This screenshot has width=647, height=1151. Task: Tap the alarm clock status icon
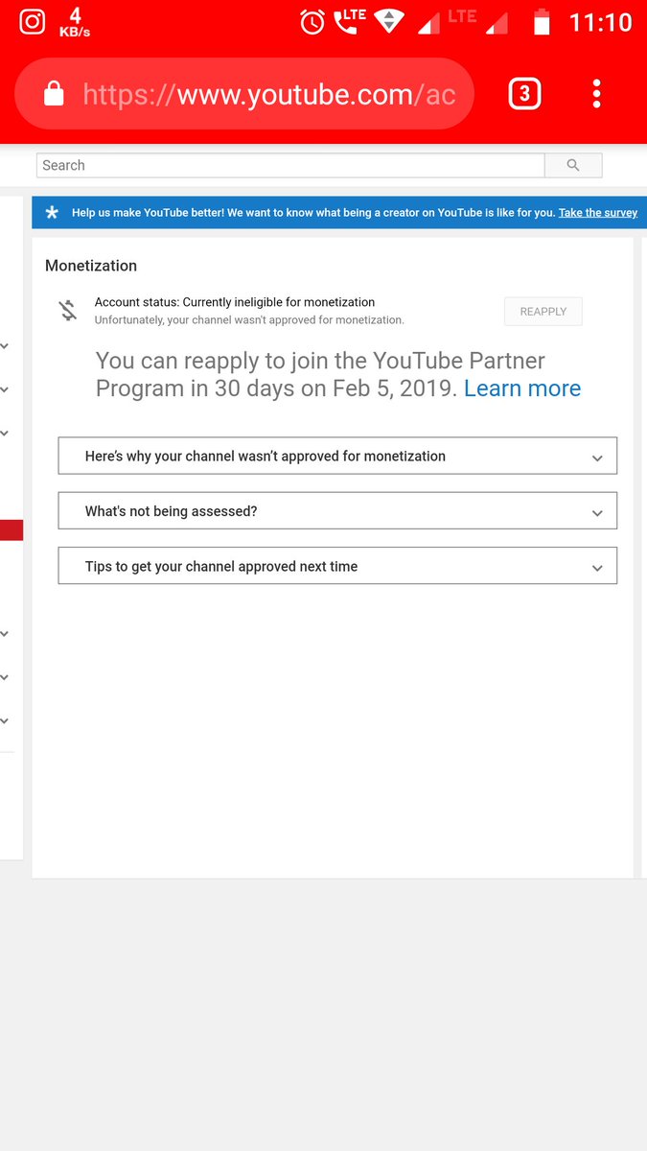tap(312, 22)
